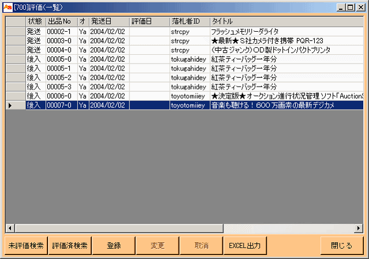Image resolution: width=369 pixels, height=259 pixels.
Task: Click the horizontal scrollbar thumb
Action: 119,228
